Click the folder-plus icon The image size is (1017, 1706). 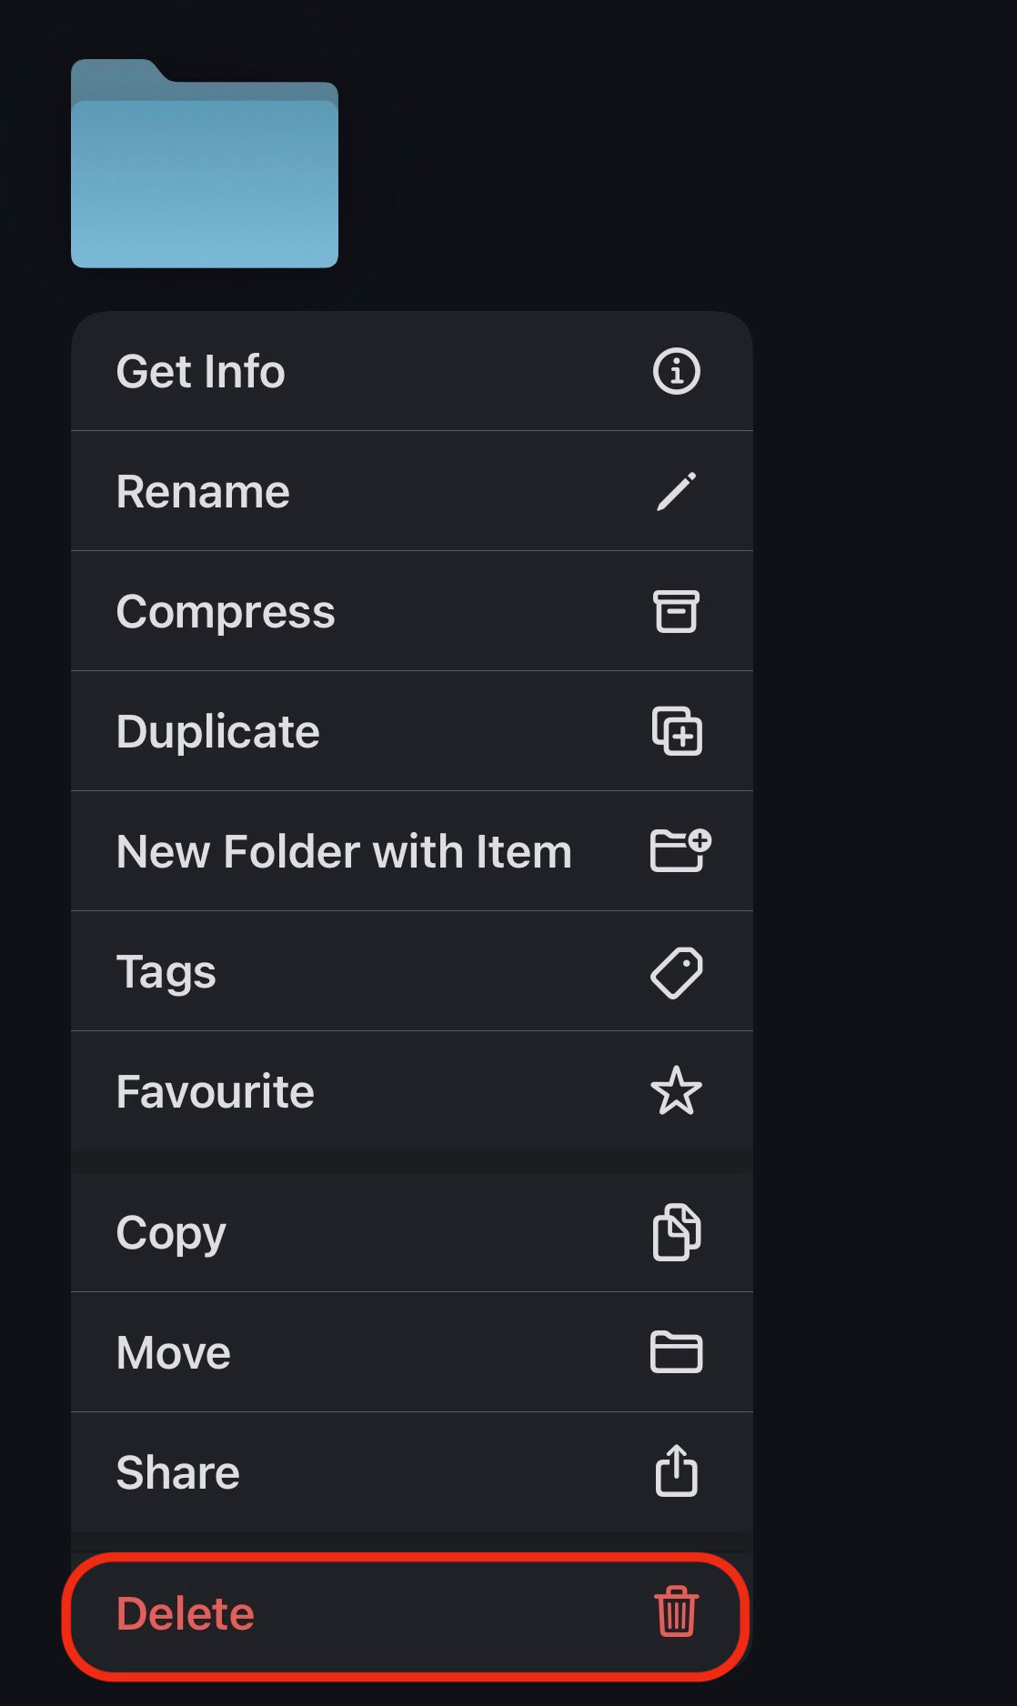point(680,851)
